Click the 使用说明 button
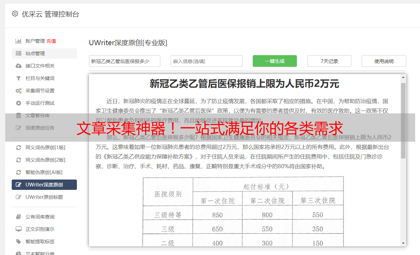Viewport: 420px width, 255px height. coord(383,61)
